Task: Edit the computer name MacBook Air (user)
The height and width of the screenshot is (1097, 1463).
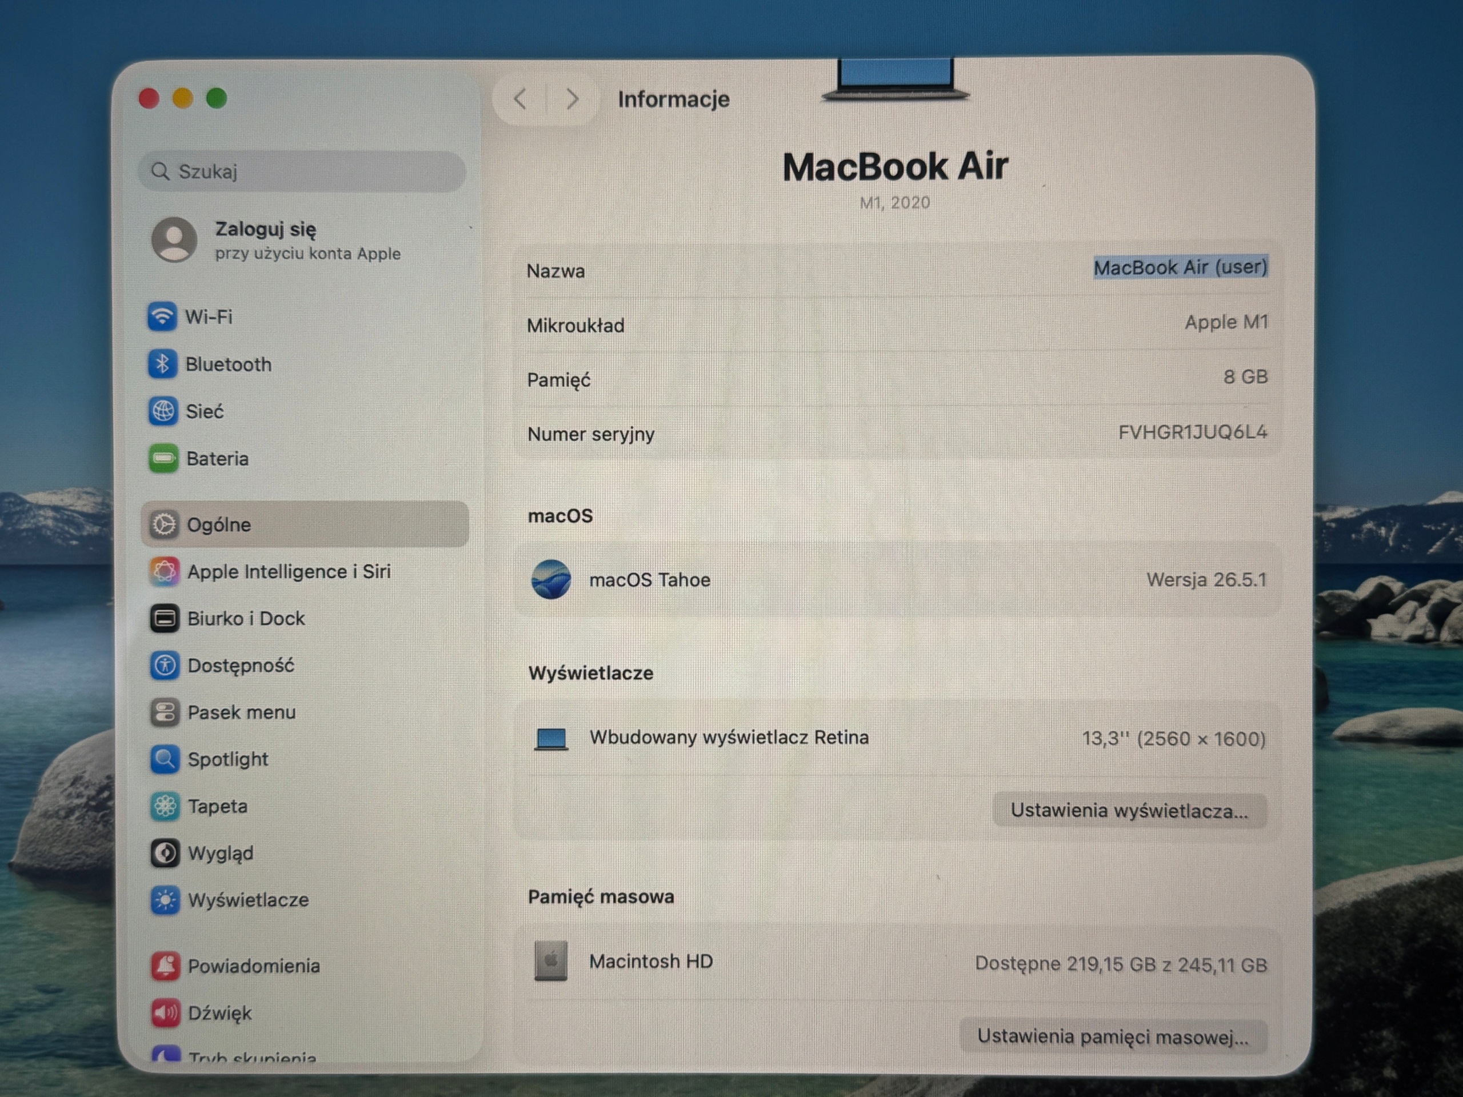Action: [x=1181, y=267]
